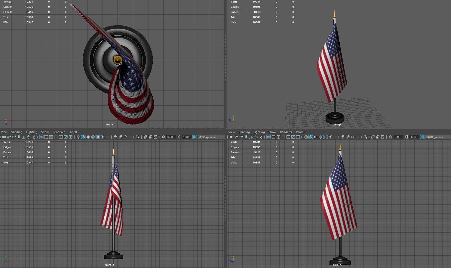Toggle Grid display in side view toolbar
Screen dimensions: 451x268
click(x=268, y=137)
